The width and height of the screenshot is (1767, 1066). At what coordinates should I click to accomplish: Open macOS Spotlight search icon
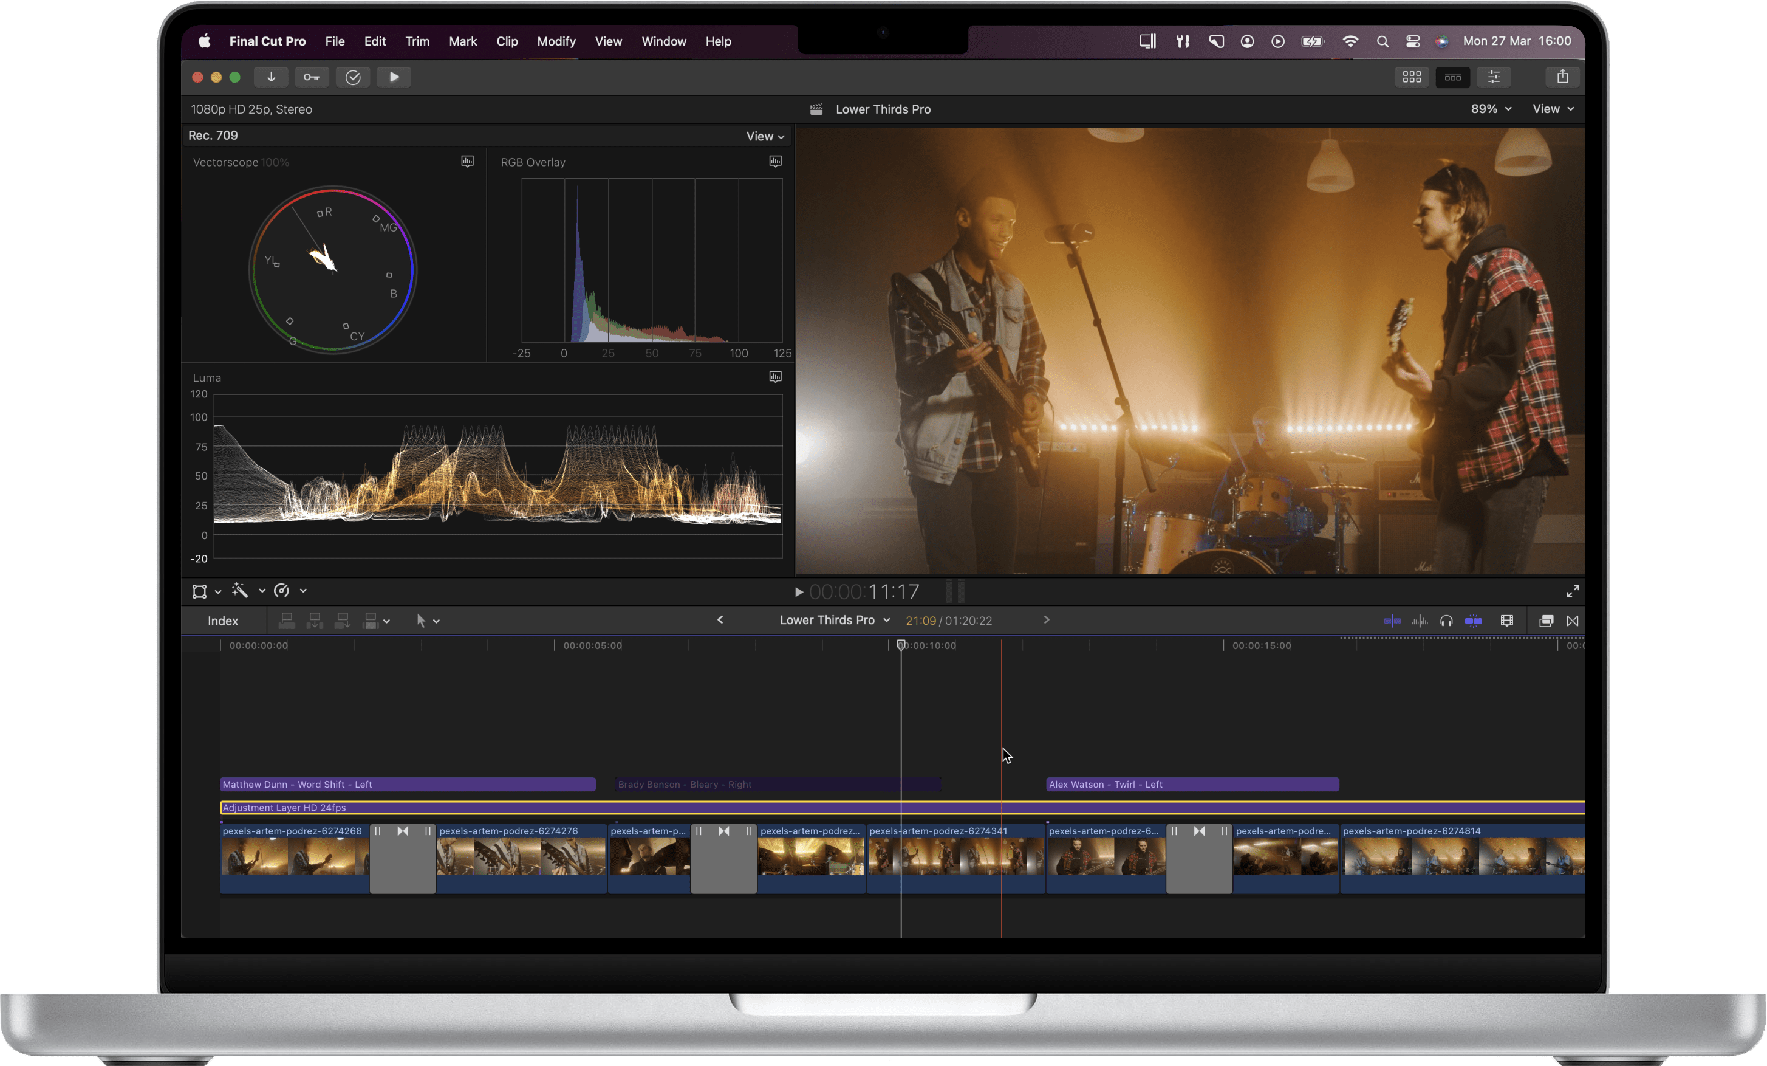[x=1382, y=41]
